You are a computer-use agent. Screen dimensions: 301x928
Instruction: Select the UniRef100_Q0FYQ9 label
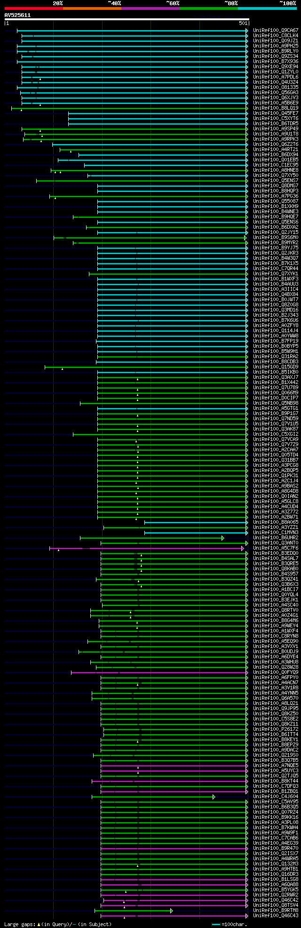coord(276,672)
